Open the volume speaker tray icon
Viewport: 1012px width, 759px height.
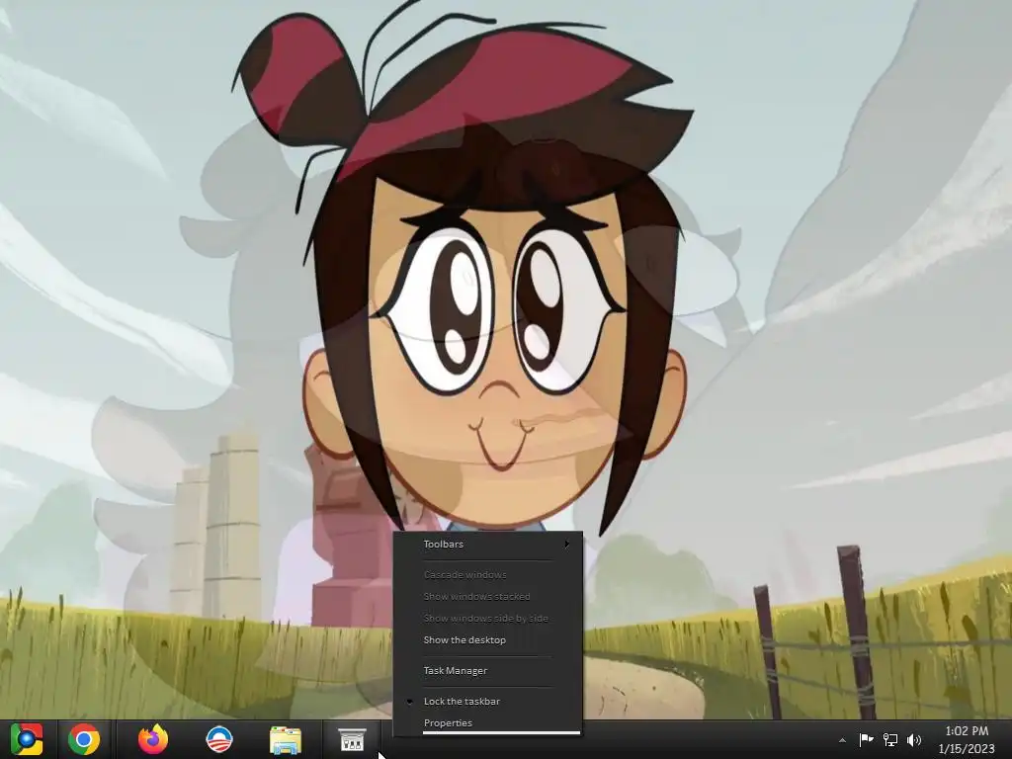tap(914, 739)
